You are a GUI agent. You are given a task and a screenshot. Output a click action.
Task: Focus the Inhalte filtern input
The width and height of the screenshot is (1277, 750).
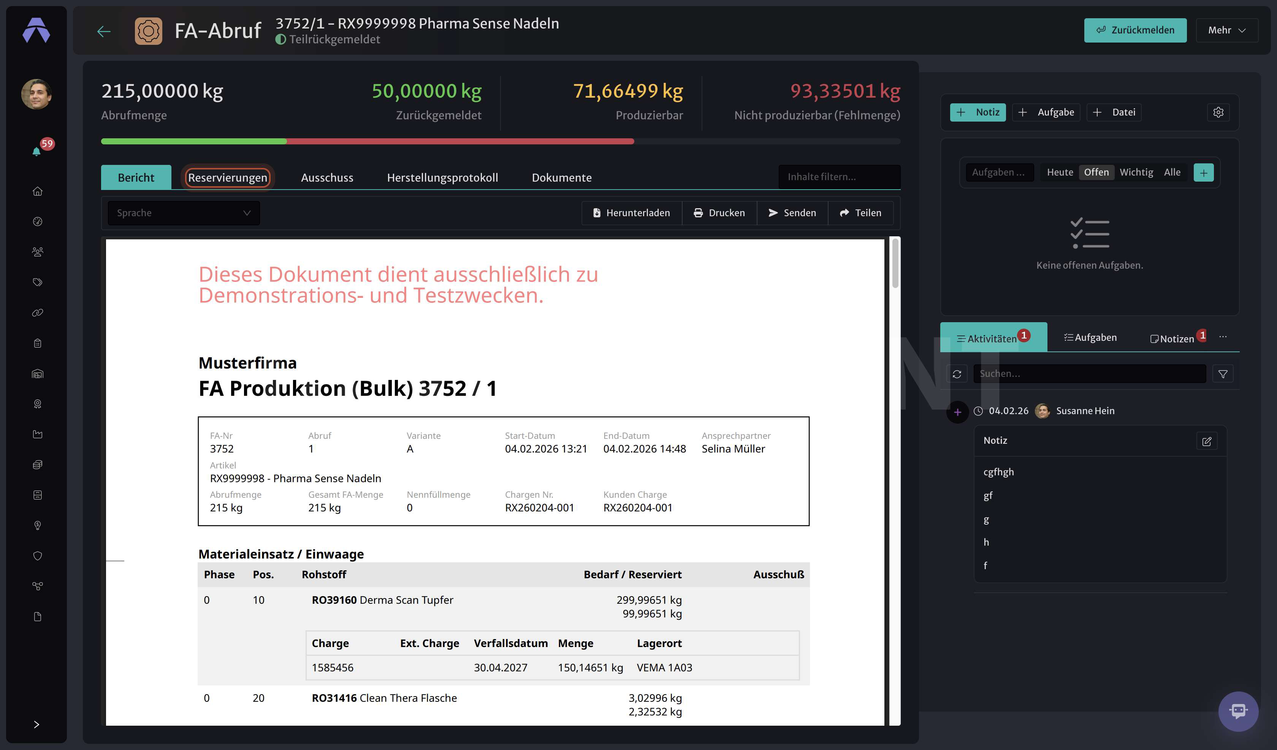839,177
